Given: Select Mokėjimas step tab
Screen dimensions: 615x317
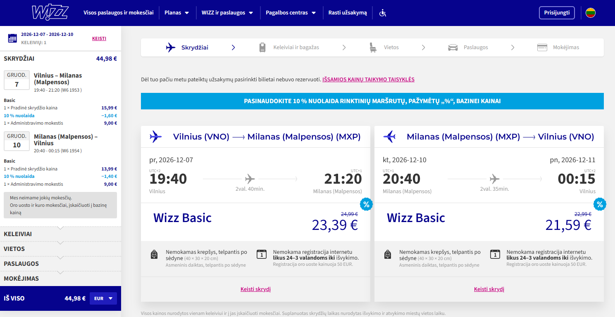Looking at the screenshot, I should click(558, 47).
